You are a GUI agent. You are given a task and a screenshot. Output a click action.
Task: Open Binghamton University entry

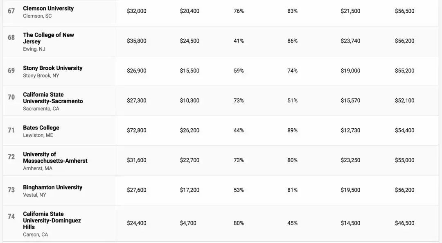coord(52,187)
